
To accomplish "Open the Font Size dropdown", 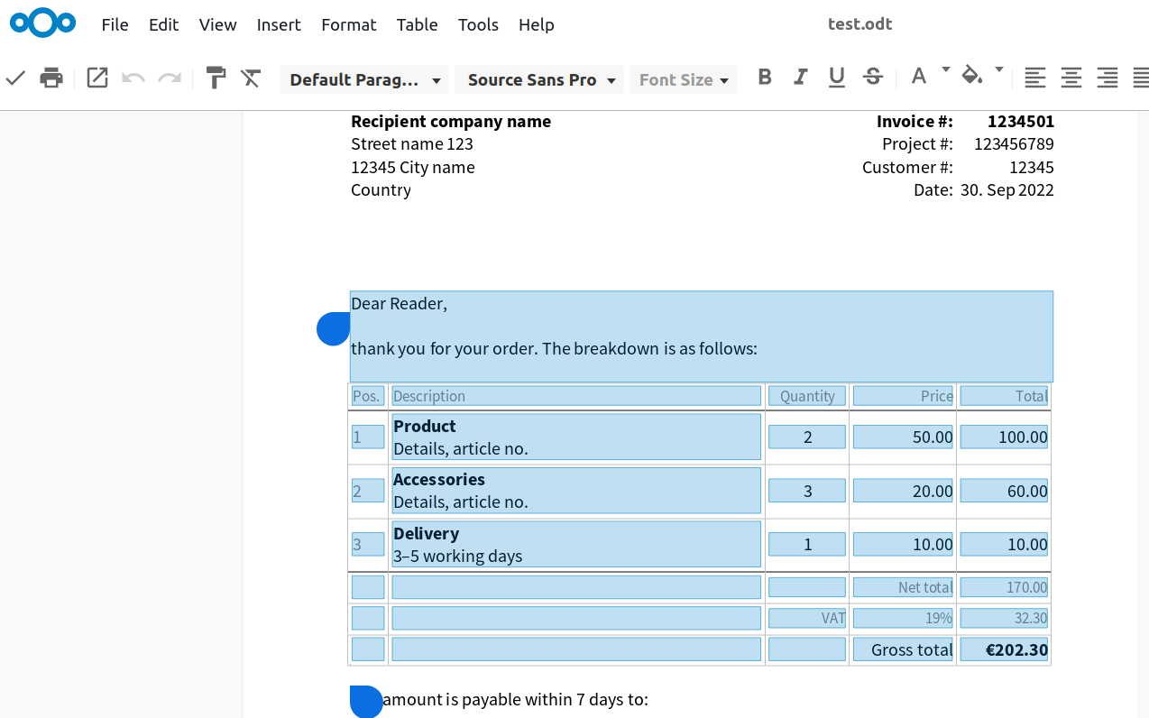I will (683, 79).
